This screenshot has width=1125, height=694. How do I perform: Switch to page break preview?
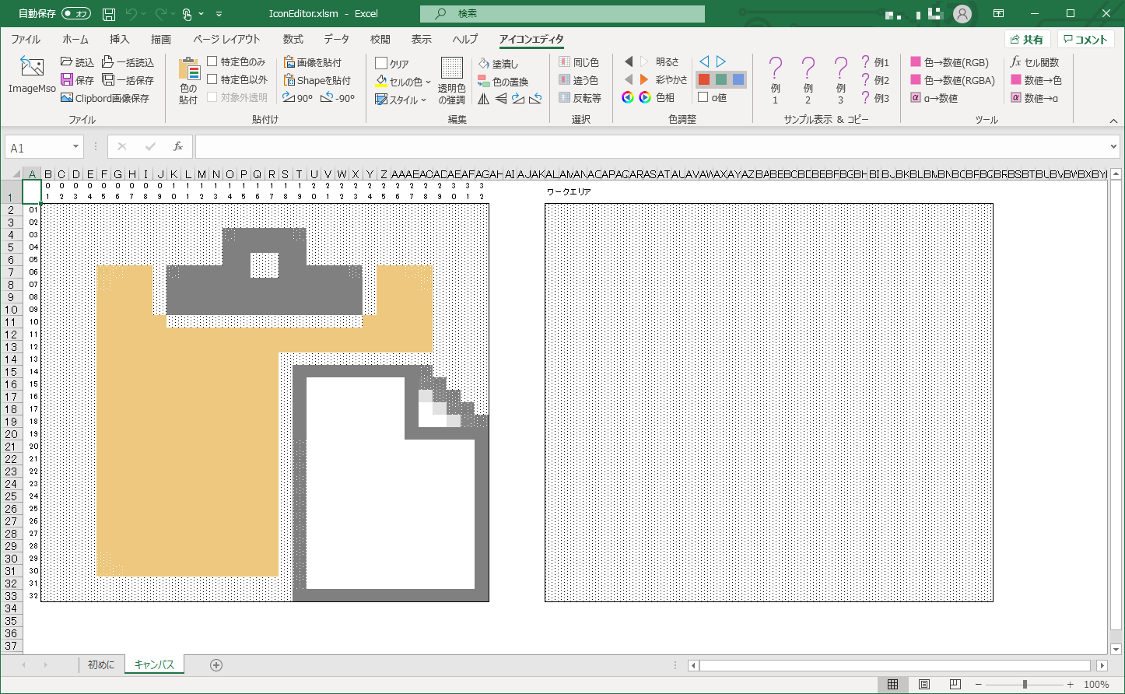click(955, 684)
